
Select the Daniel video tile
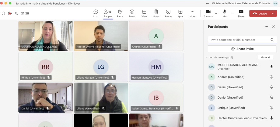point(46,98)
